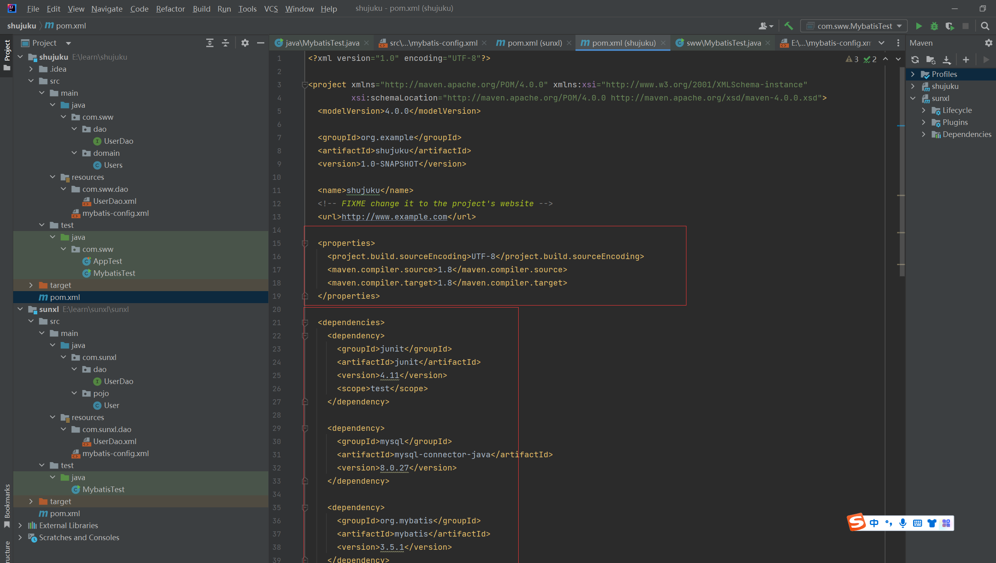Image resolution: width=996 pixels, height=563 pixels.
Task: Click Maven download sources icon
Action: click(x=946, y=60)
